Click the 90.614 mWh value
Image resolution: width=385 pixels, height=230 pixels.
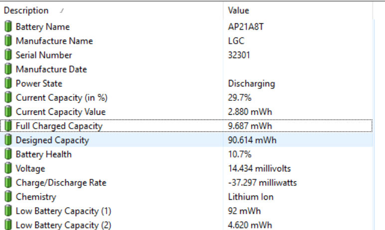pyautogui.click(x=252, y=141)
